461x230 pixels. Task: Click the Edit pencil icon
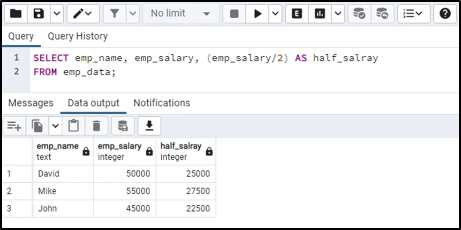point(77,14)
